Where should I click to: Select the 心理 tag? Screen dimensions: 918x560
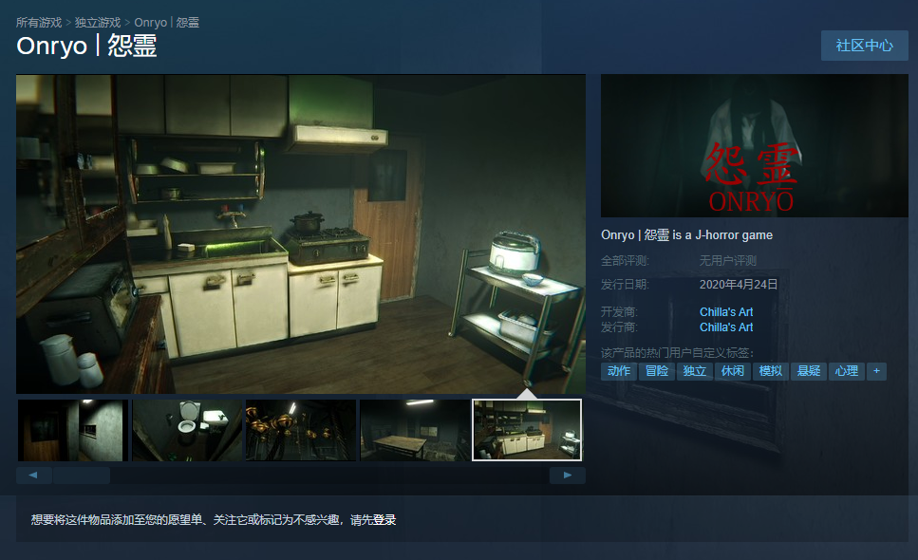point(847,371)
